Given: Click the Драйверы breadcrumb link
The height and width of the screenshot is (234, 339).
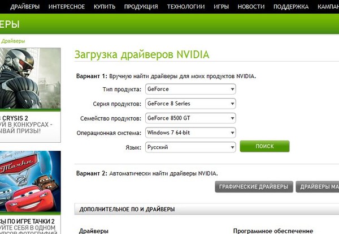Looking at the screenshot, I should click(x=13, y=41).
